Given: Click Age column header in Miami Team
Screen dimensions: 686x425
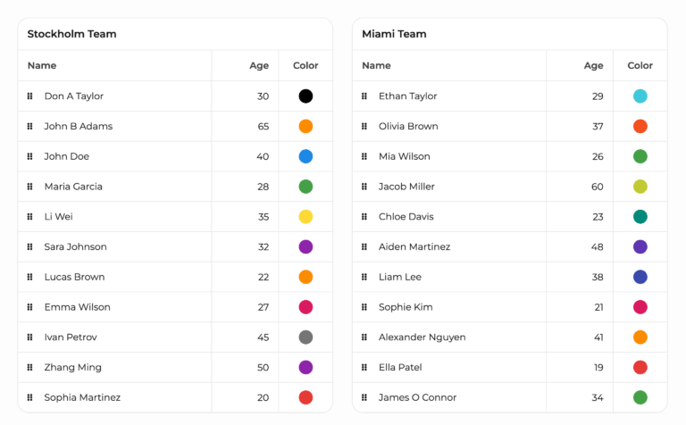Looking at the screenshot, I should [x=593, y=65].
